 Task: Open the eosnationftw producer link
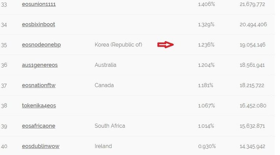click(x=39, y=85)
